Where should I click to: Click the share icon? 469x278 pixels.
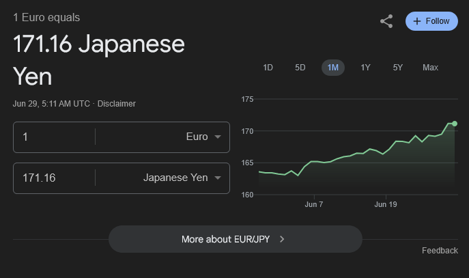point(386,21)
